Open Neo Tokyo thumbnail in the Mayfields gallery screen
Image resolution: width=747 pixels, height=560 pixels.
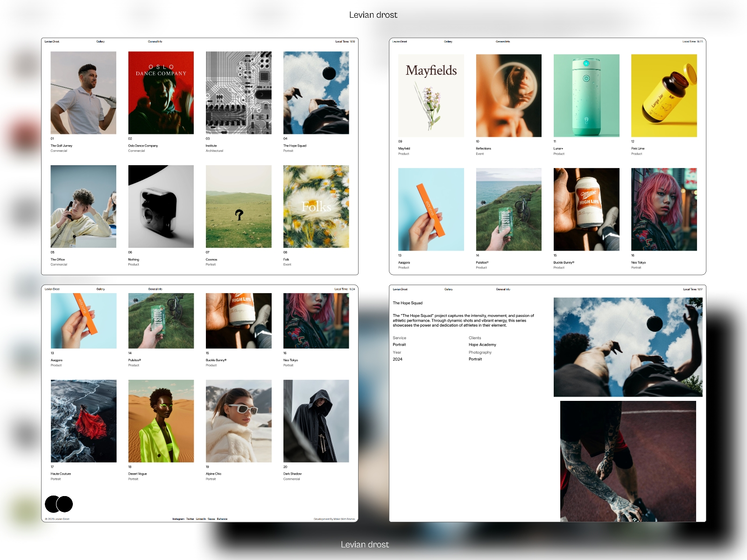pos(664,210)
